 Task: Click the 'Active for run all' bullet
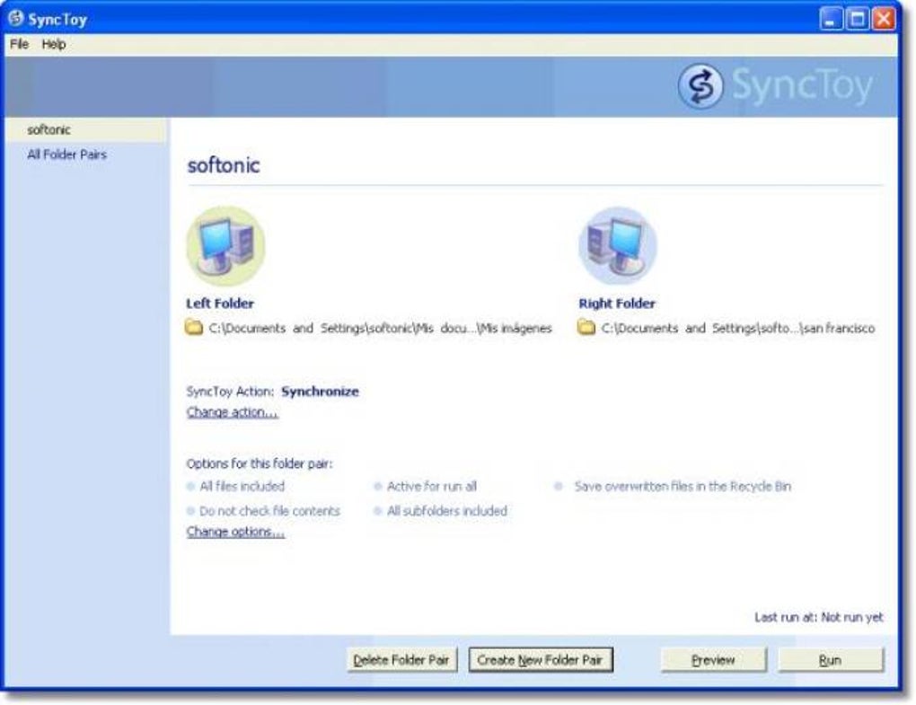(378, 486)
